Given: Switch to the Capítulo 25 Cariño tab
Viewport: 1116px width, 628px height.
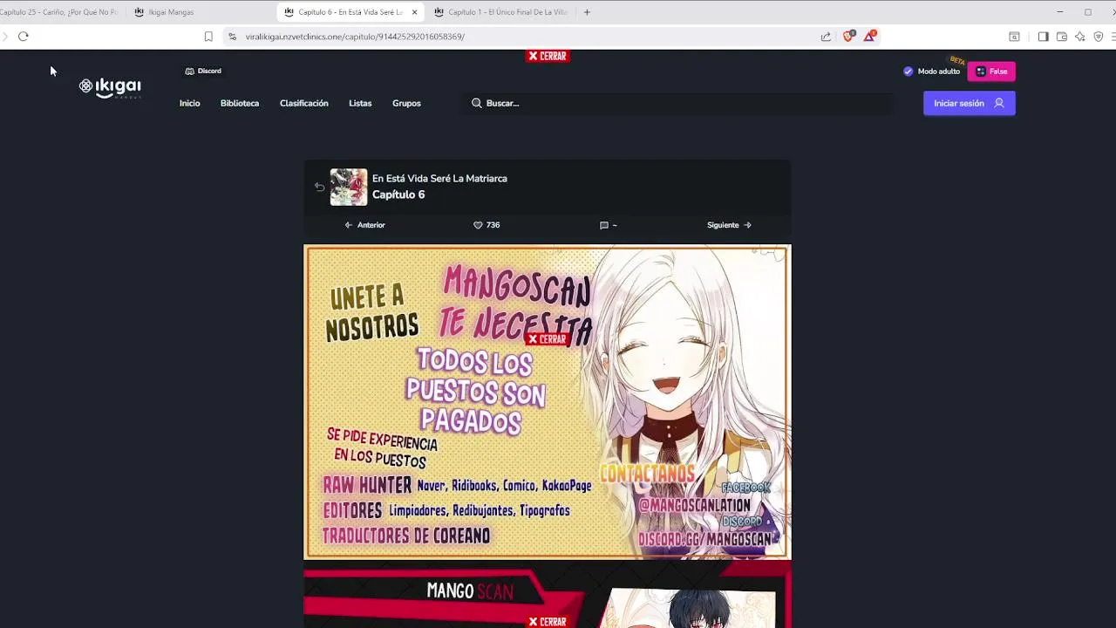Looking at the screenshot, I should tap(59, 12).
